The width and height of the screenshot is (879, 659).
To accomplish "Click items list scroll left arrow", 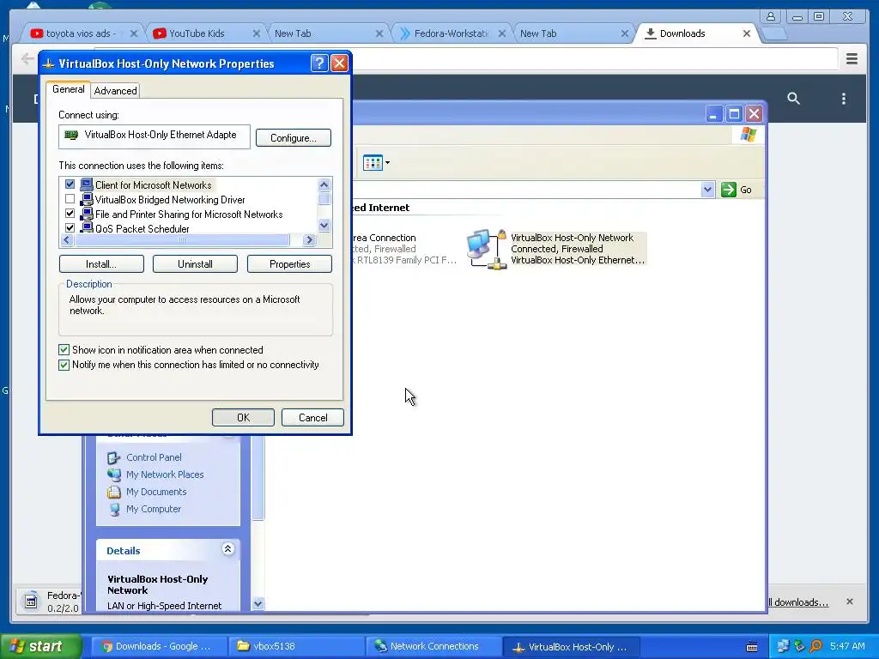I will click(x=67, y=240).
